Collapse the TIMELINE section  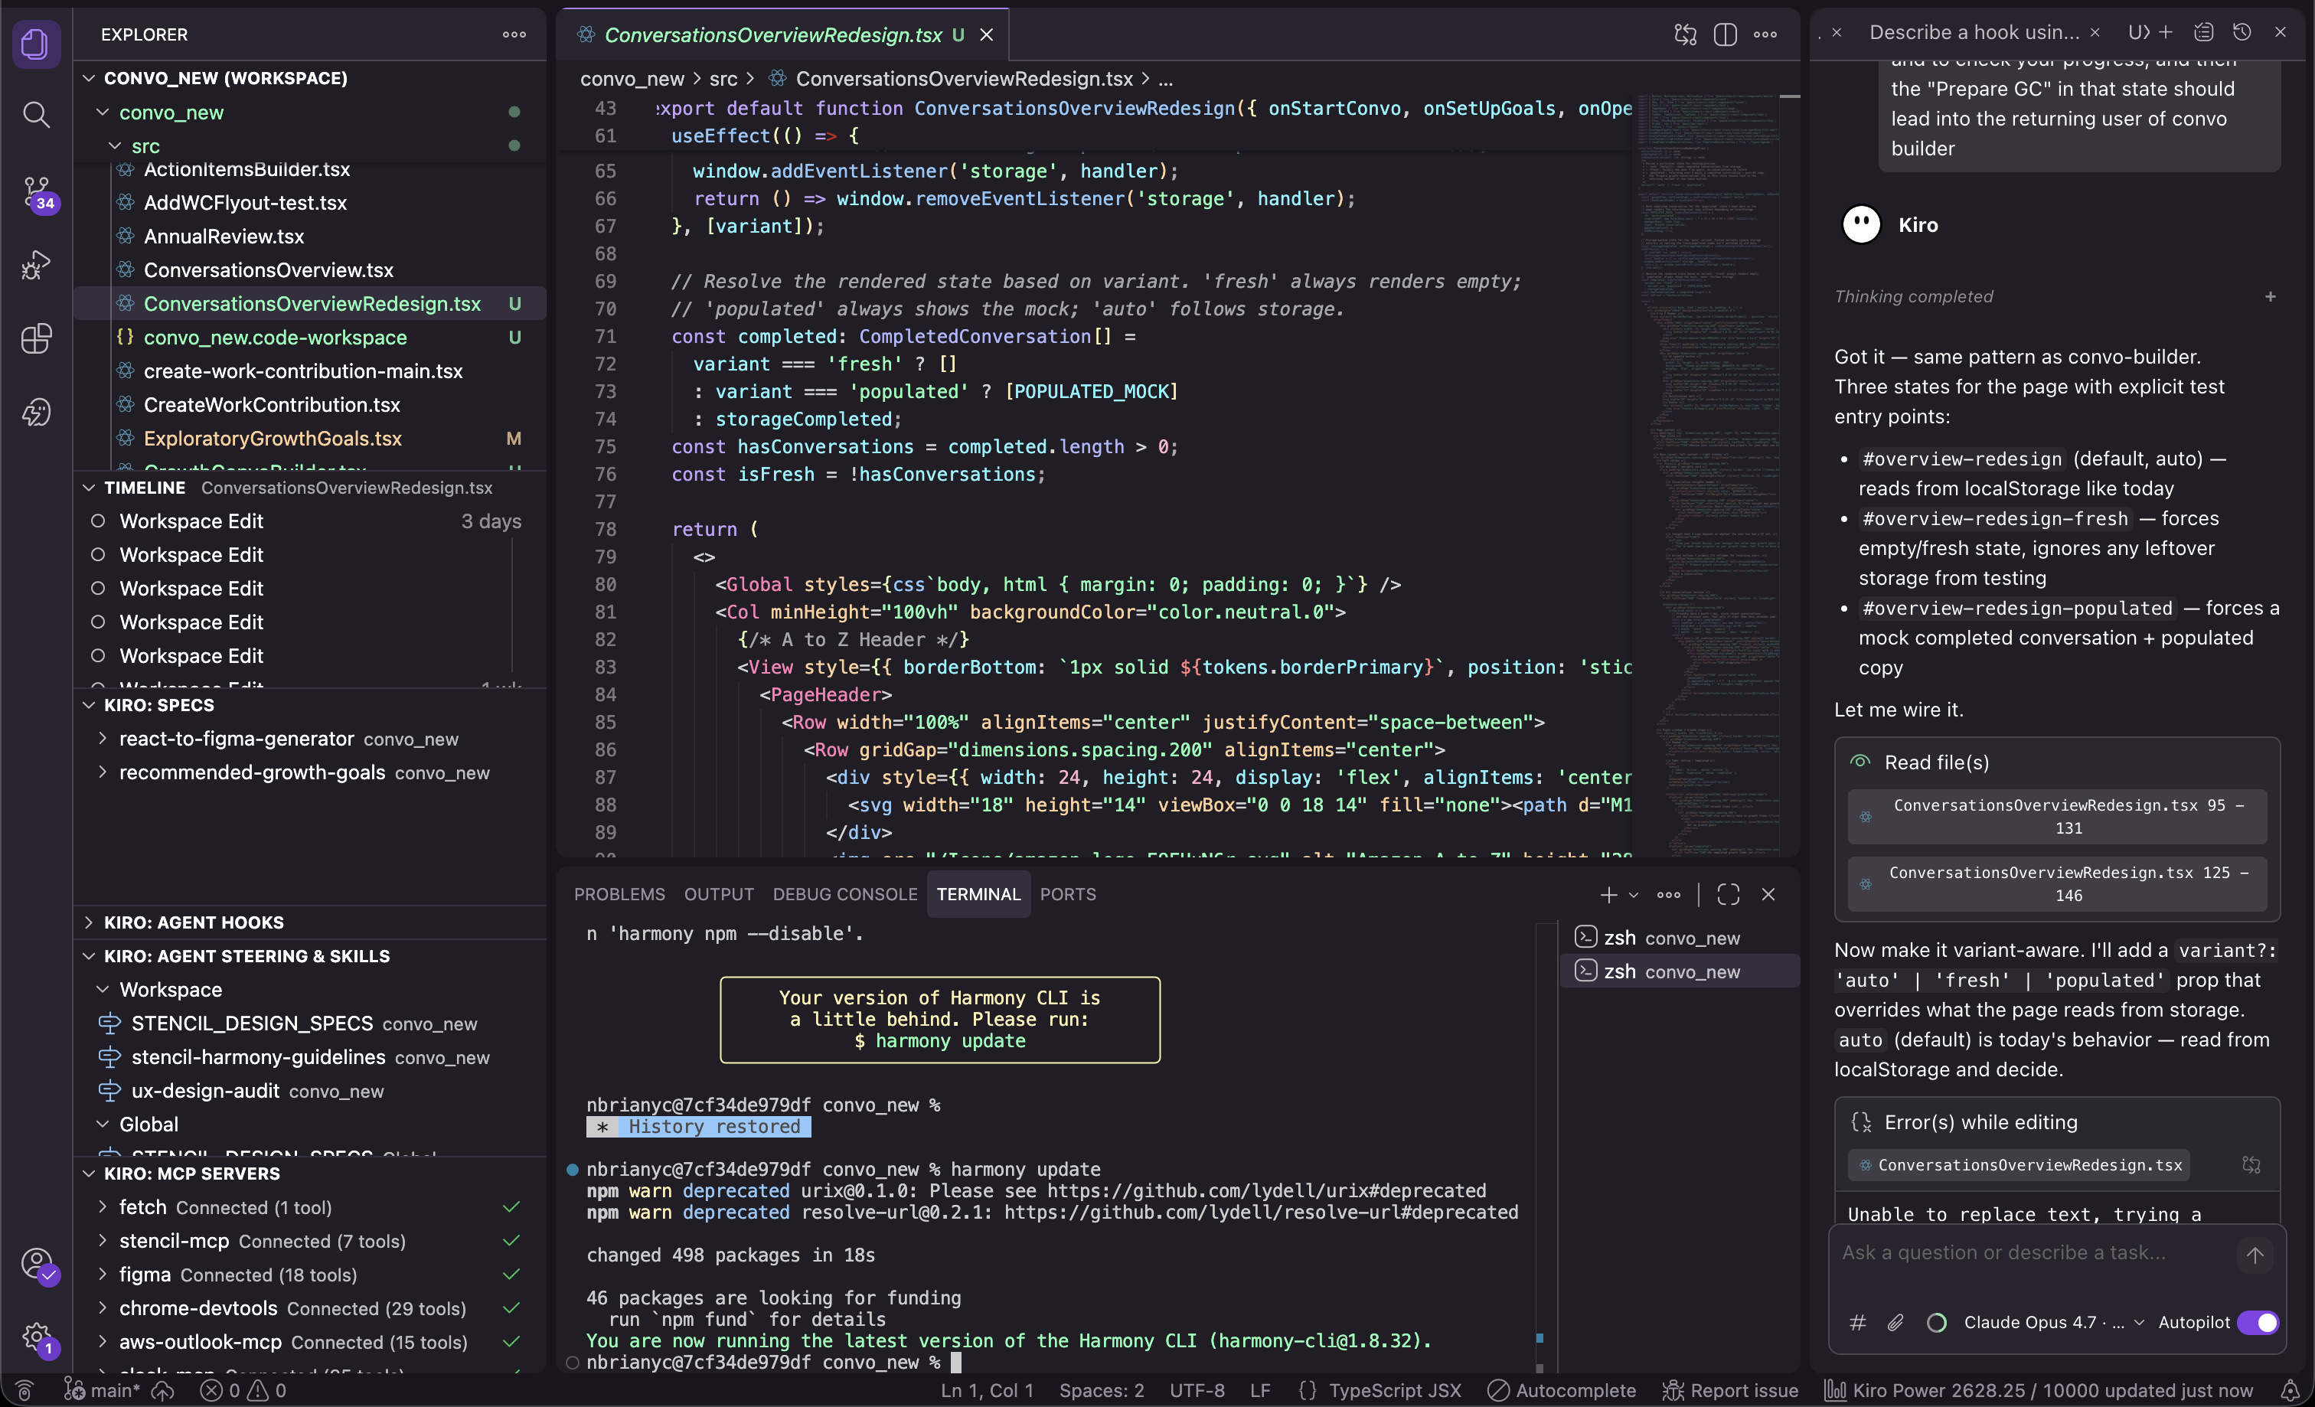(x=90, y=488)
